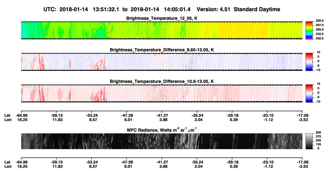The height and width of the screenshot is (172, 336).
Task: Click the grayscale color bar for WFC Radiance
Action: pos(309,141)
